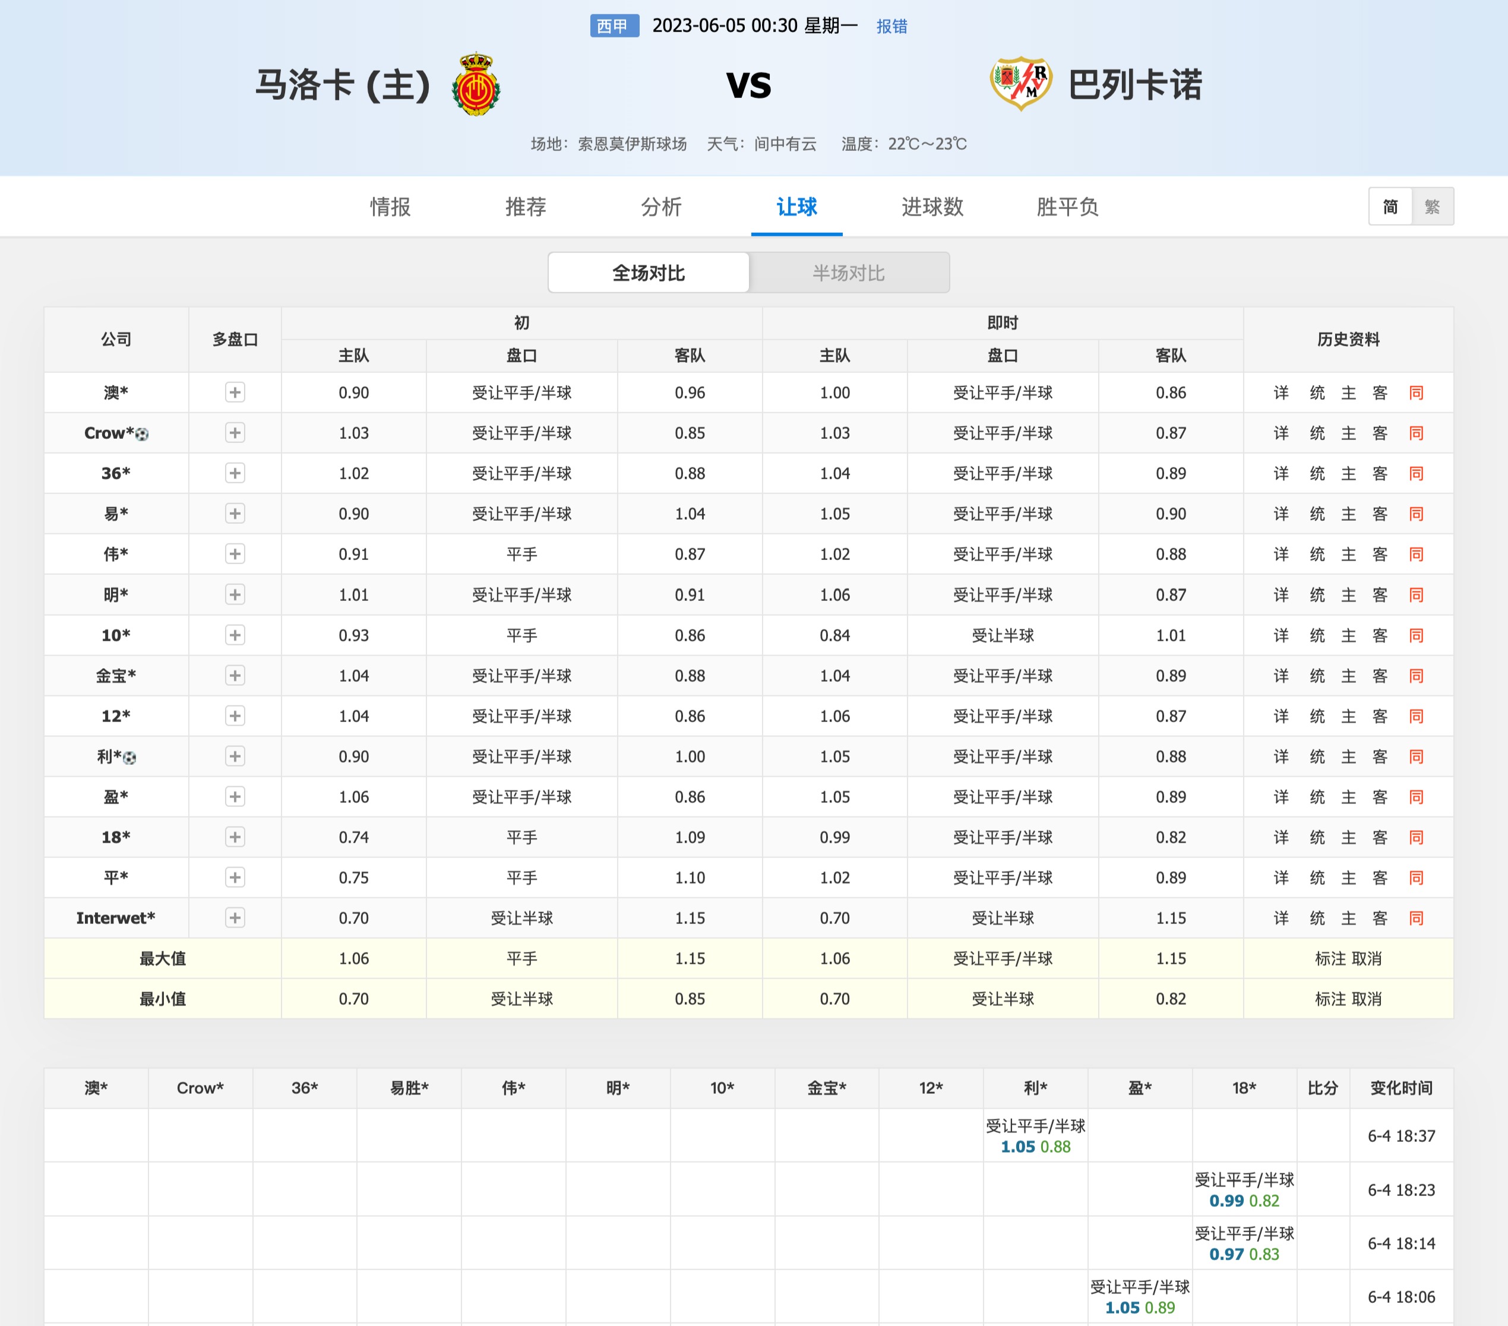Click the soccer ball icon next to Crow*
The image size is (1508, 1326).
(143, 435)
